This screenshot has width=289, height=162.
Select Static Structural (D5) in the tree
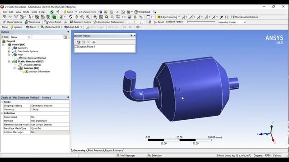click(x=31, y=62)
